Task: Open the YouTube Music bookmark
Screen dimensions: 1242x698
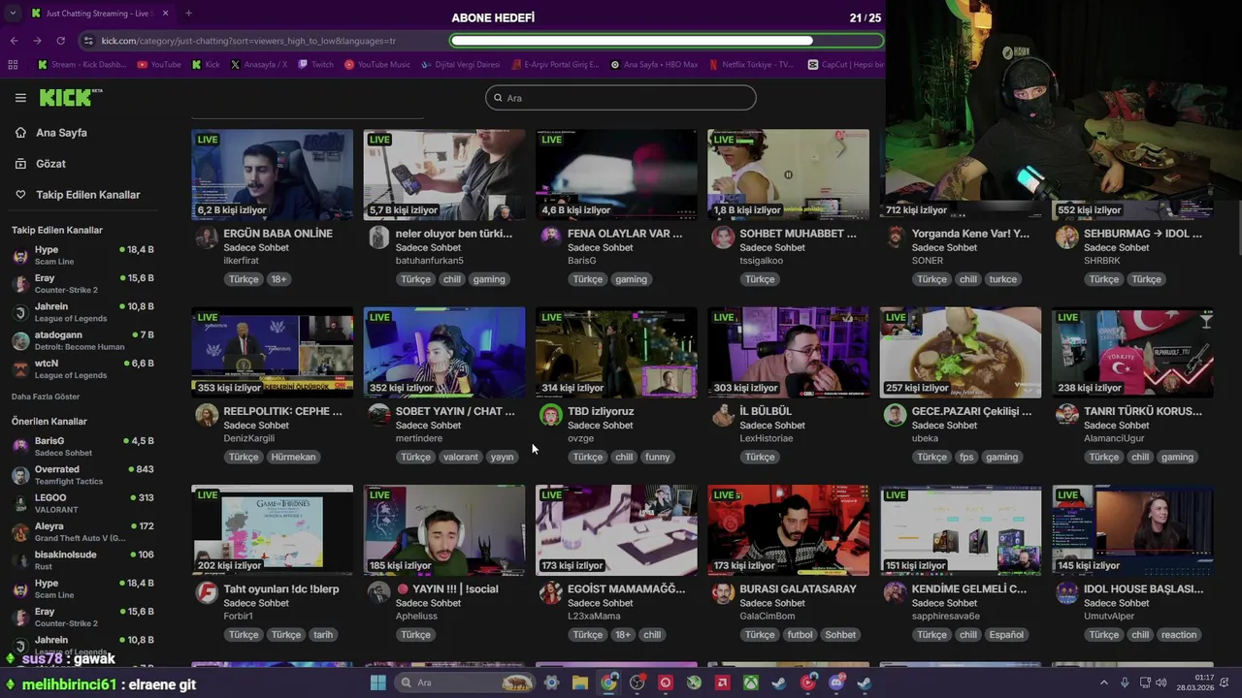Action: [x=377, y=65]
